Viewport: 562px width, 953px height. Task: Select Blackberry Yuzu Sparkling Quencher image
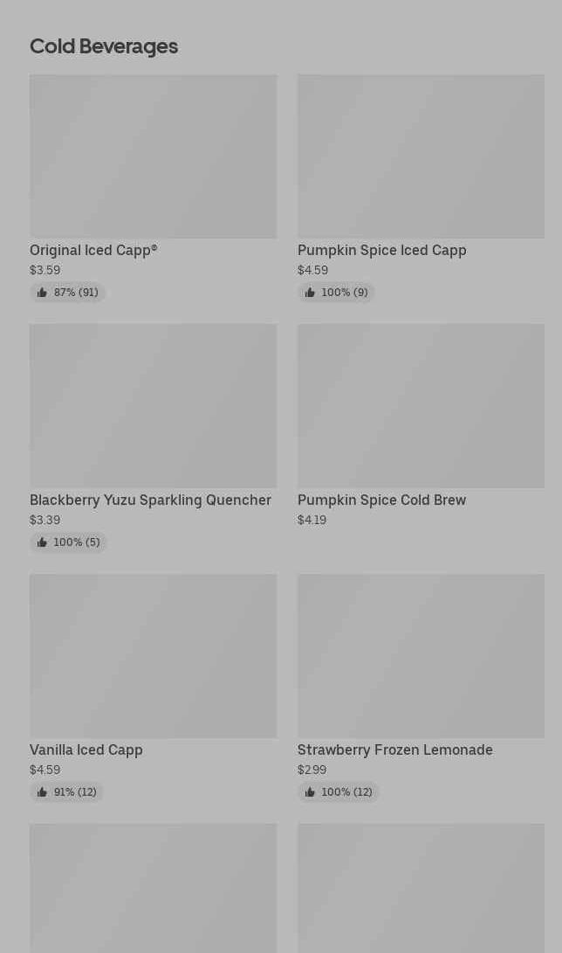pyautogui.click(x=153, y=406)
